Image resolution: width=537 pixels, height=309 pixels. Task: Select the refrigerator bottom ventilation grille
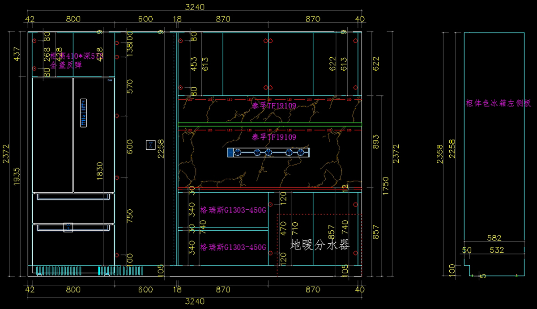point(89,270)
